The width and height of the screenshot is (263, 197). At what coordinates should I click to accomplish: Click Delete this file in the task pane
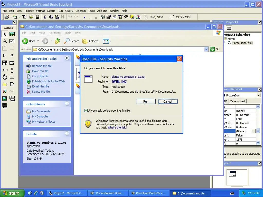click(x=41, y=92)
